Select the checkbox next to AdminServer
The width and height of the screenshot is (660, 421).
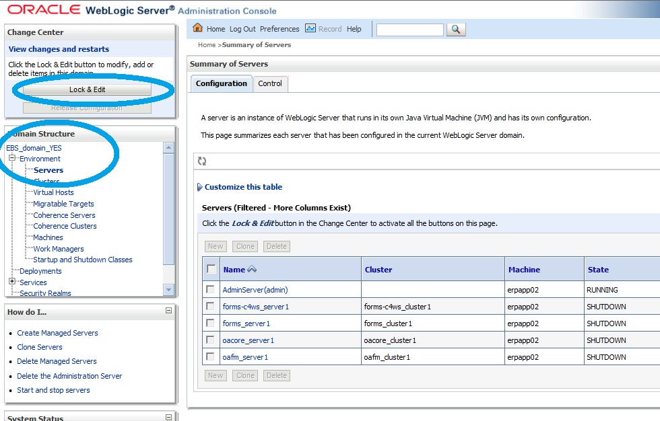(211, 289)
